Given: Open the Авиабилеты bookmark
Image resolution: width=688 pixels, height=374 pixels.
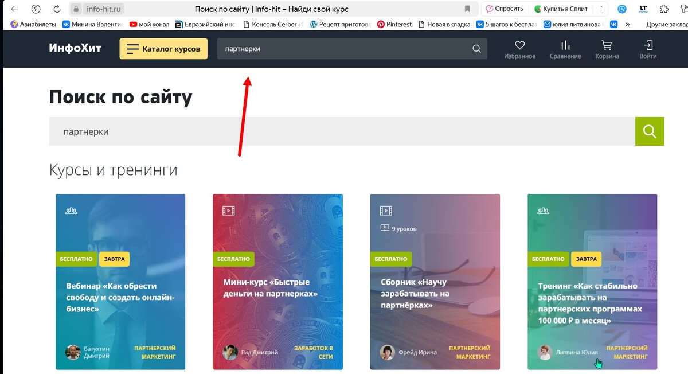Looking at the screenshot, I should [34, 24].
